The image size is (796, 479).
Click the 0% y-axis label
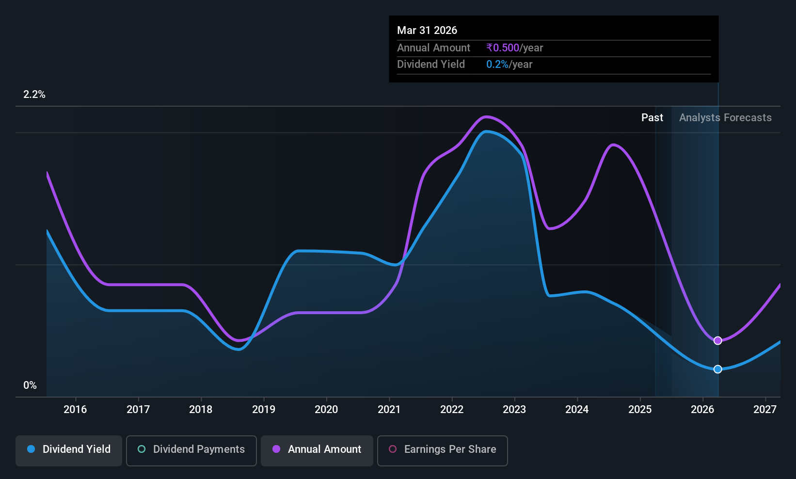30,385
